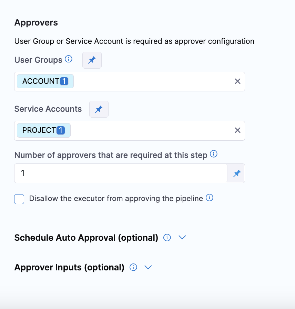Clear the User Groups selection with X
Viewport: 295px width, 309px height.
pos(237,81)
